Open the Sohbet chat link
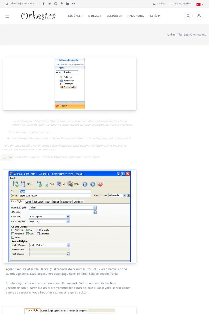 [159, 4]
